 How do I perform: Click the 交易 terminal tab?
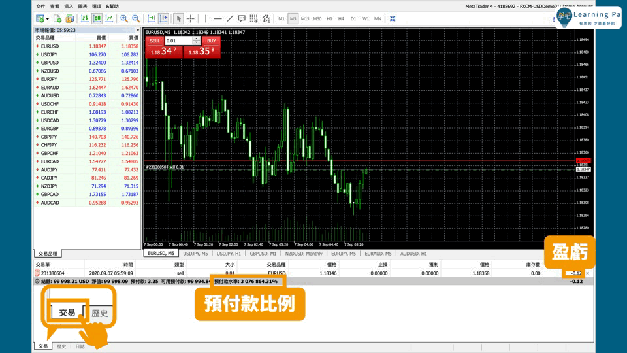[x=43, y=346]
